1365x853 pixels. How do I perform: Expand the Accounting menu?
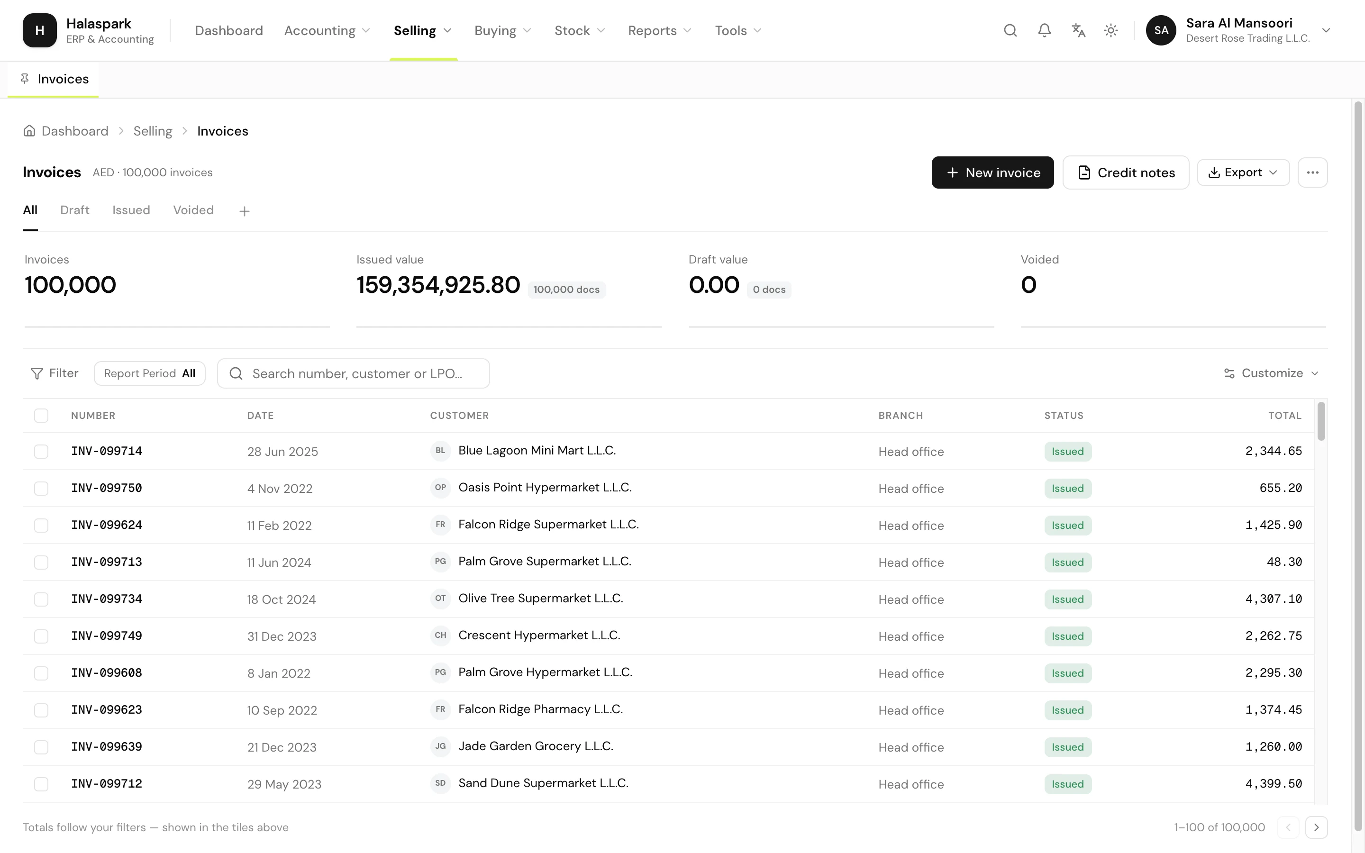click(x=327, y=30)
